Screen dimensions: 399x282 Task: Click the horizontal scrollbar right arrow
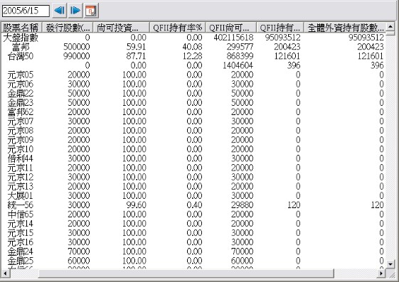click(381, 273)
